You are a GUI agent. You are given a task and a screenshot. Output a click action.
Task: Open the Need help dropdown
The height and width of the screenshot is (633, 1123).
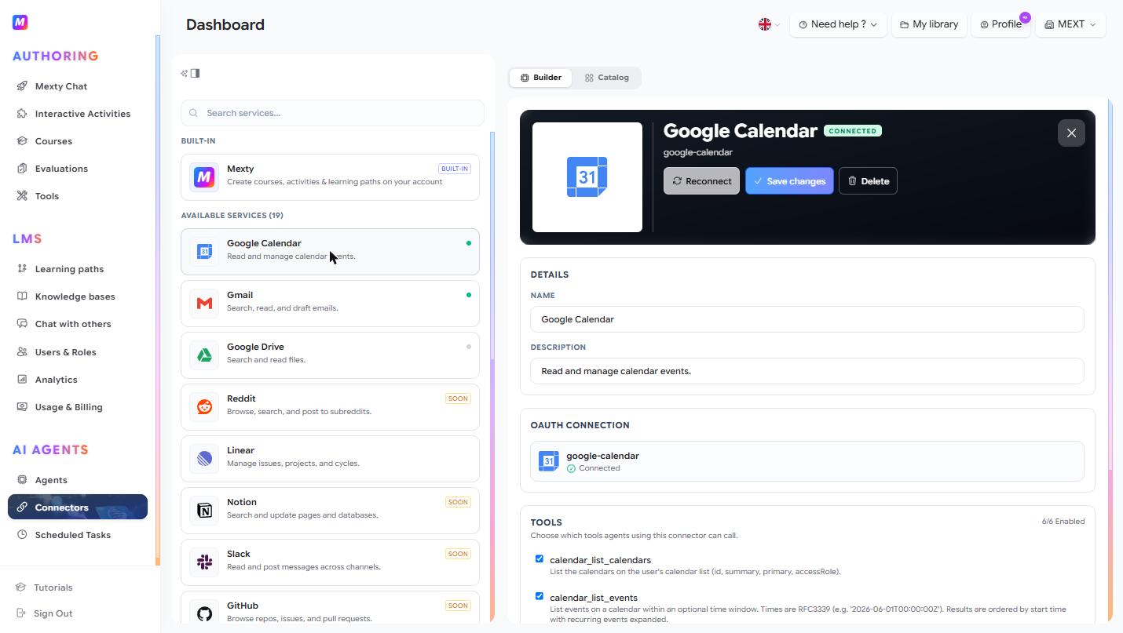pos(838,24)
